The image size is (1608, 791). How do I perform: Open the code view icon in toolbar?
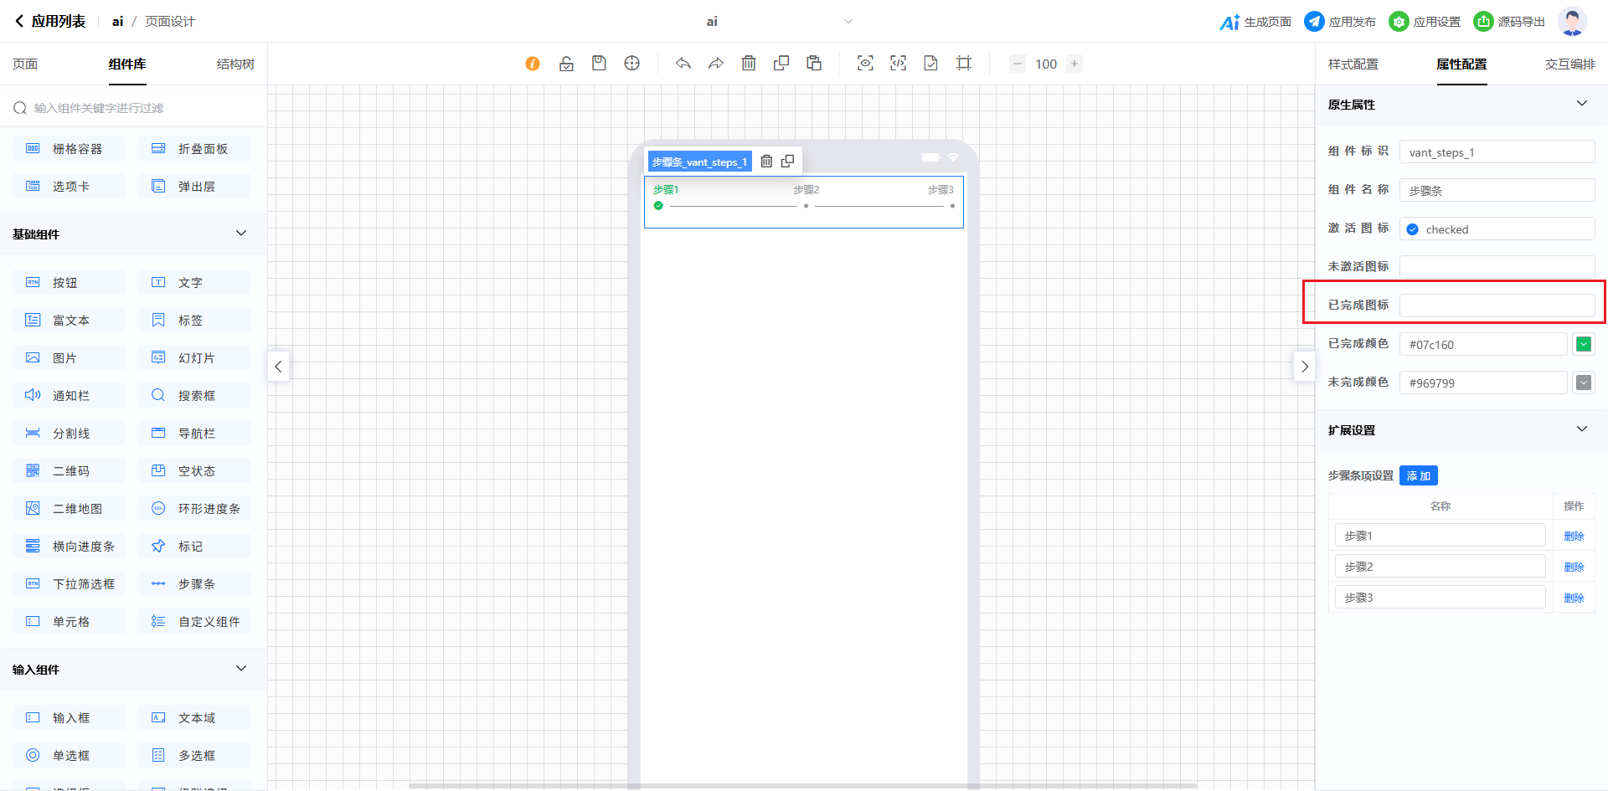[898, 64]
